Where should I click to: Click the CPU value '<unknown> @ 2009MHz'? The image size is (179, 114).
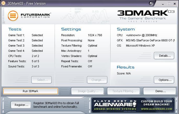click(x=142, y=35)
